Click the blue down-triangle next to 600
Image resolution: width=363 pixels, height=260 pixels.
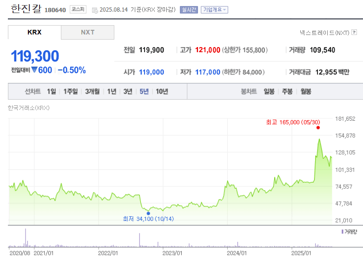[x=34, y=69]
